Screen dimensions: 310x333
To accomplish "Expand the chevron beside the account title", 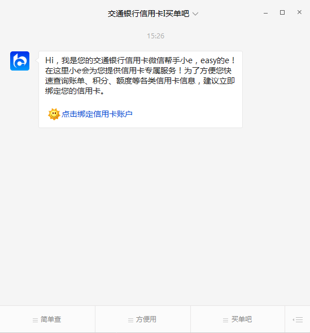I will [195, 14].
